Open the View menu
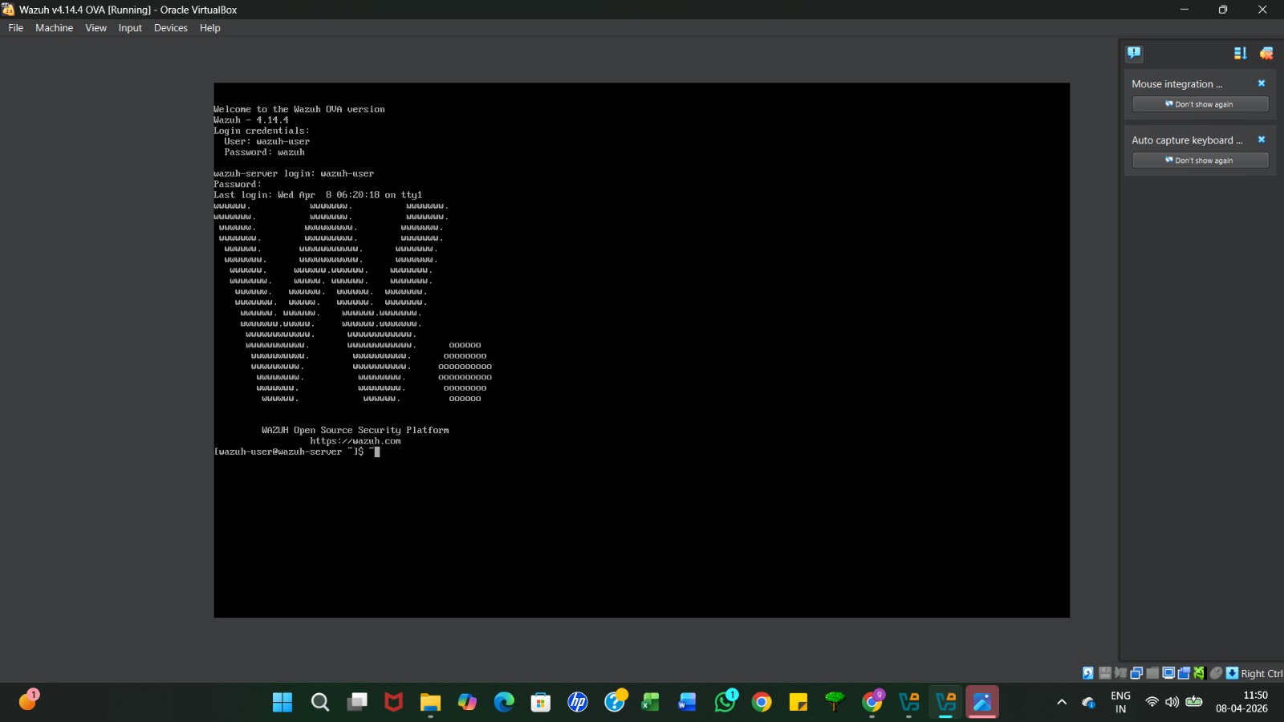Viewport: 1284px width, 722px height. click(95, 28)
